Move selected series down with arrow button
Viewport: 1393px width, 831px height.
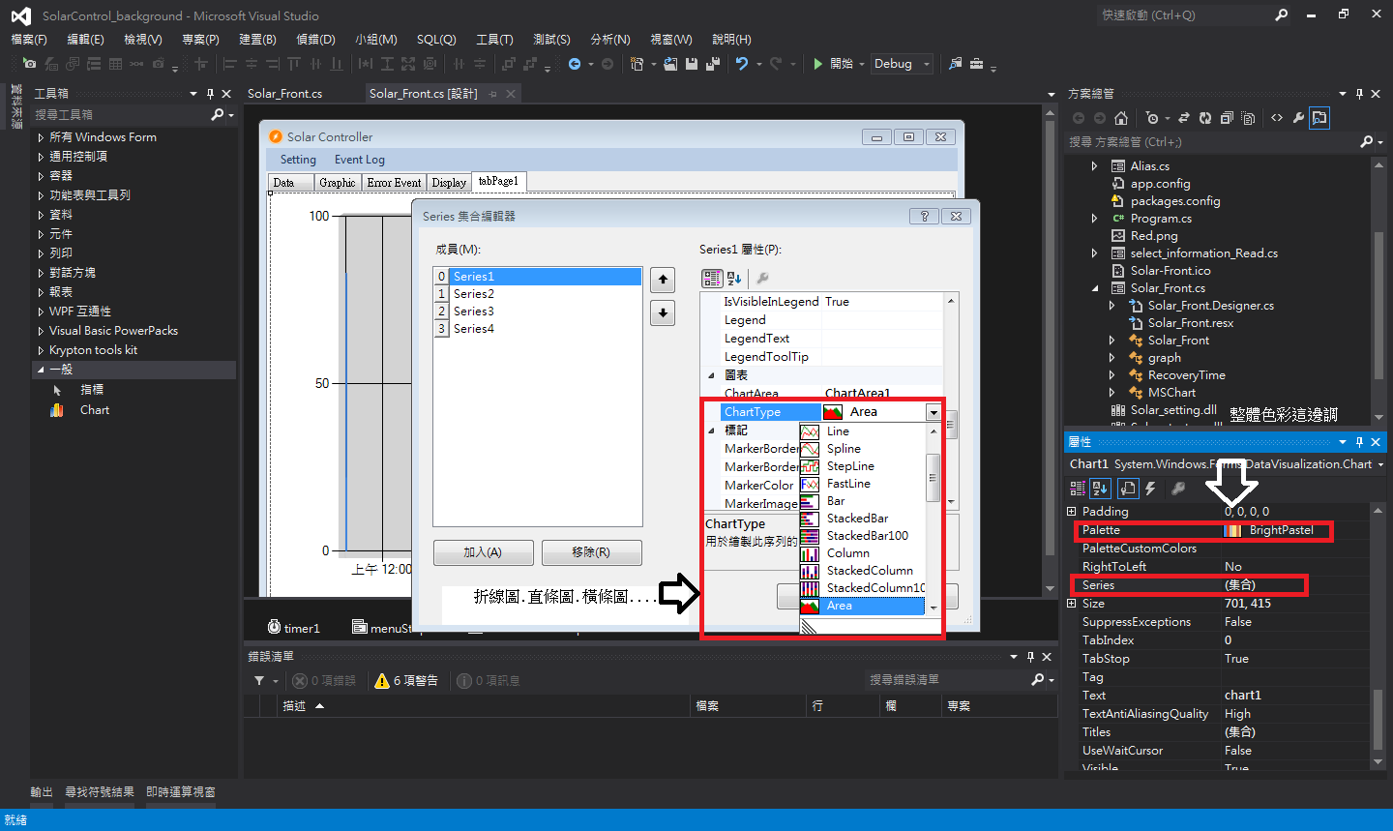663,312
